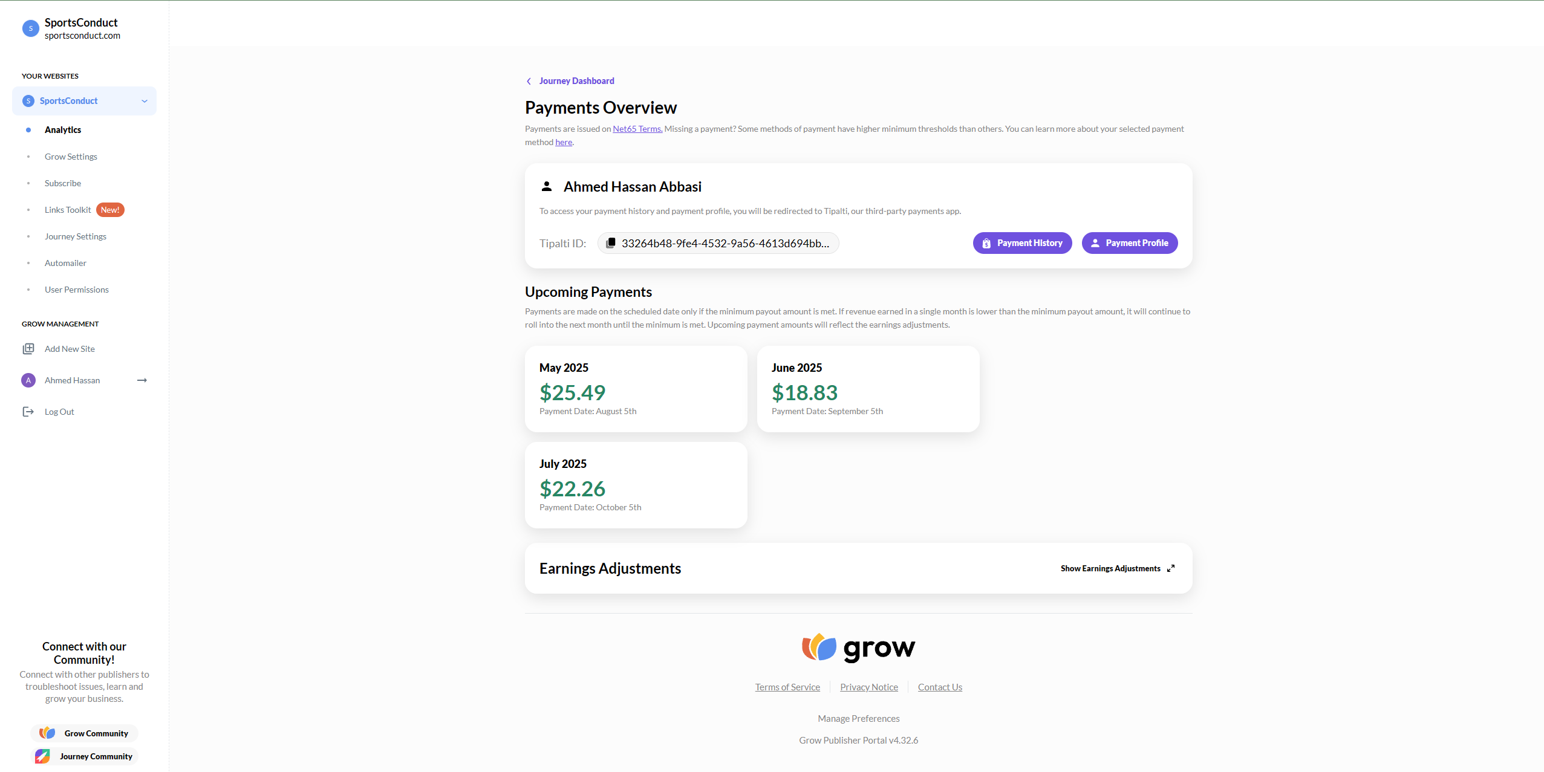This screenshot has width=1544, height=772.
Task: Open the Payment Profile button
Action: (1129, 243)
